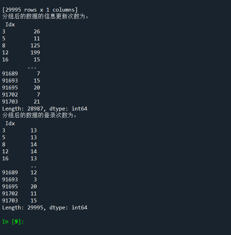The image size is (231, 235).
Task: Click update count 11 for index 5
Action: click(x=37, y=39)
